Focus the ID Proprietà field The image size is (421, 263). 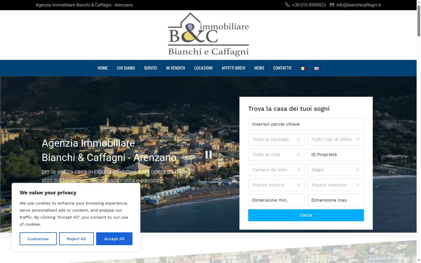click(336, 155)
